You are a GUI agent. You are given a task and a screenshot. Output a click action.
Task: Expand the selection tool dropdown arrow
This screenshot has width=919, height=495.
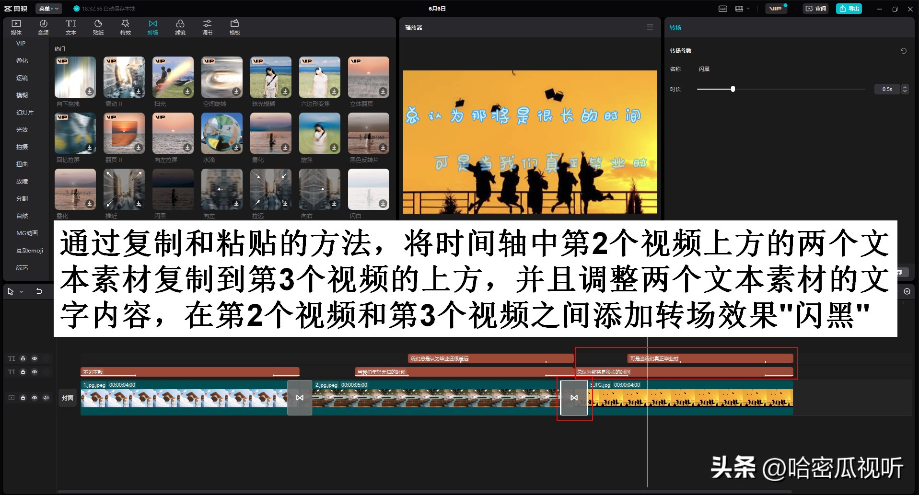tap(21, 291)
